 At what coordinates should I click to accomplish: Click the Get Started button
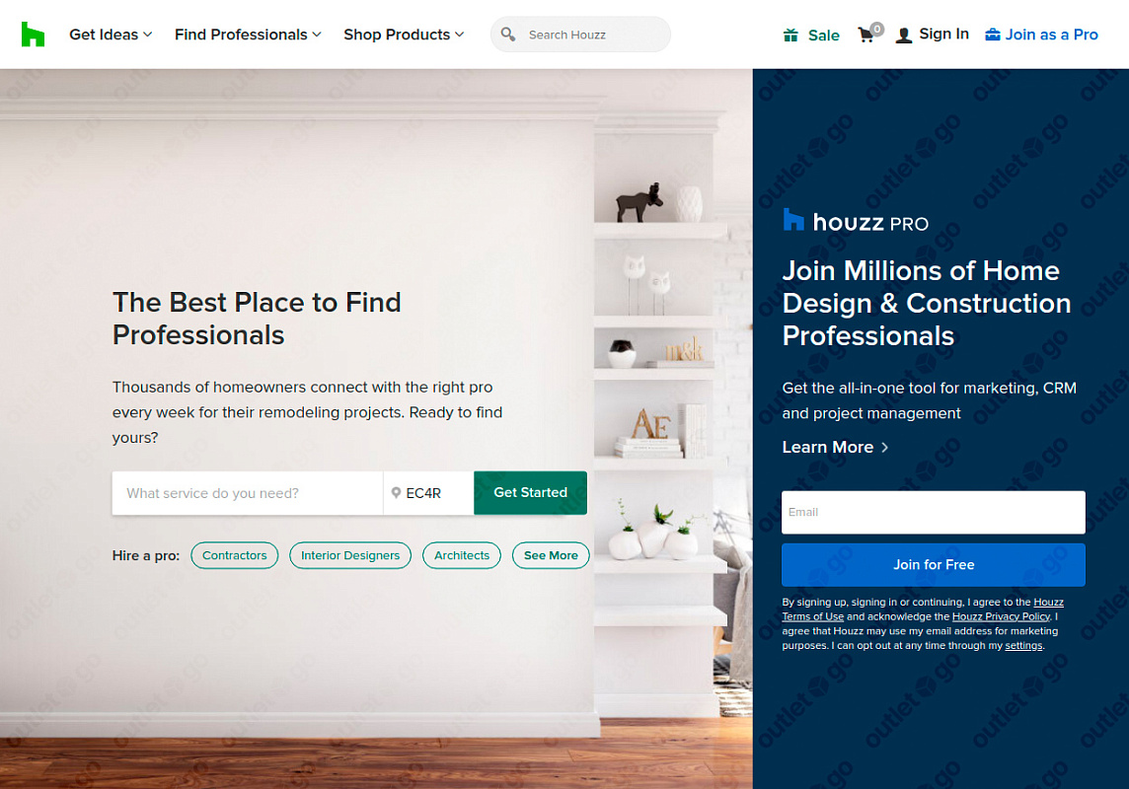(x=530, y=493)
